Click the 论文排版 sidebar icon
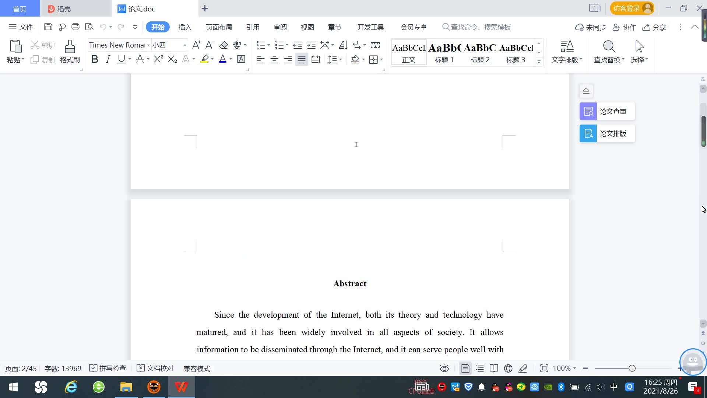 [x=606, y=133]
